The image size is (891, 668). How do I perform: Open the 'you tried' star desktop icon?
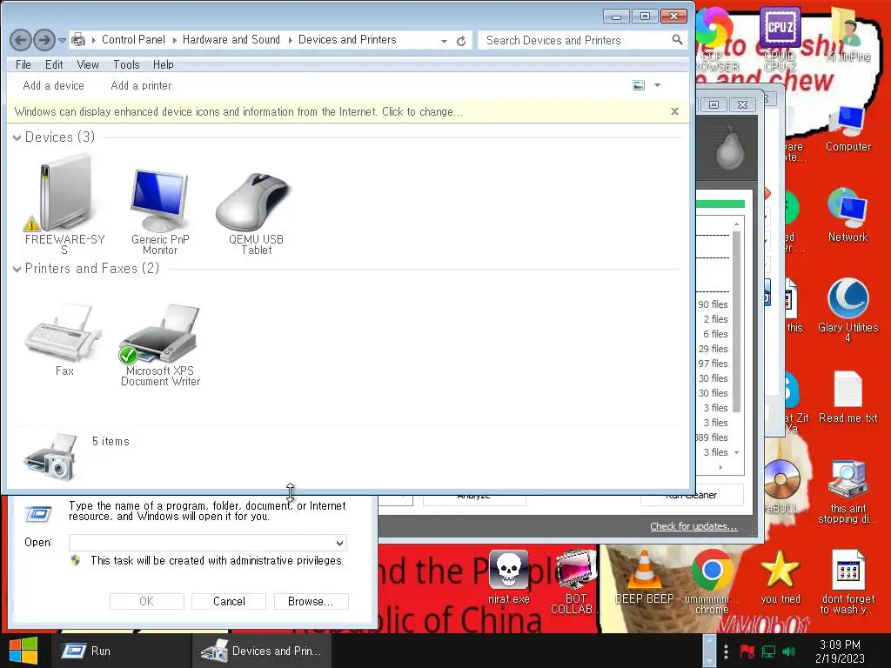(780, 578)
